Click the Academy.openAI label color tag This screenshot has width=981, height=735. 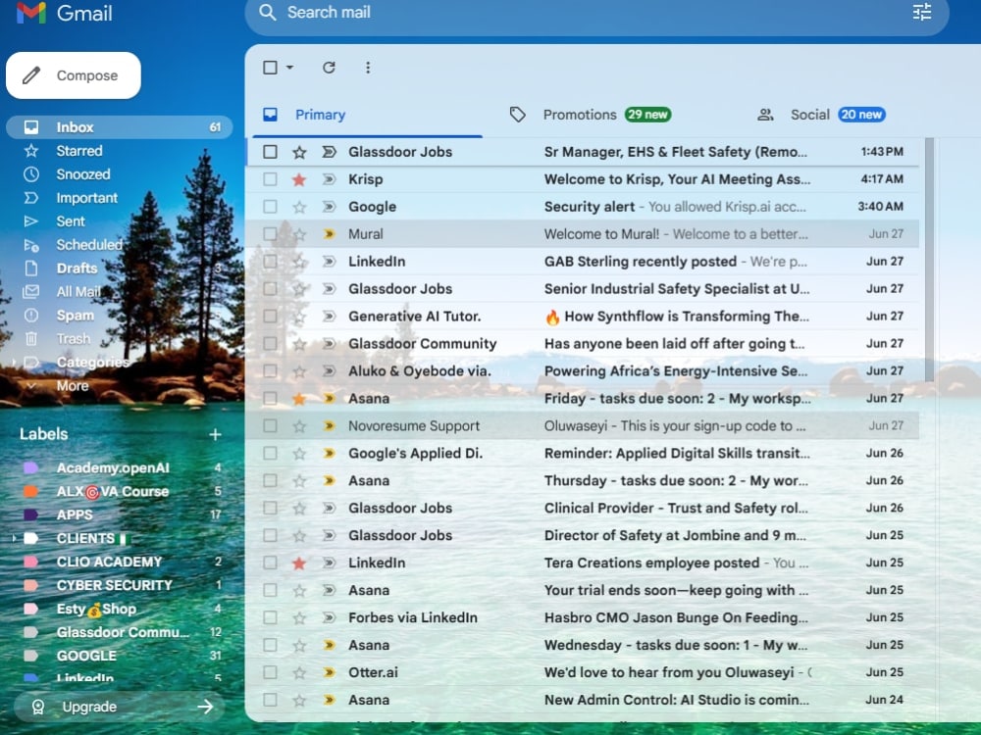pyautogui.click(x=30, y=468)
